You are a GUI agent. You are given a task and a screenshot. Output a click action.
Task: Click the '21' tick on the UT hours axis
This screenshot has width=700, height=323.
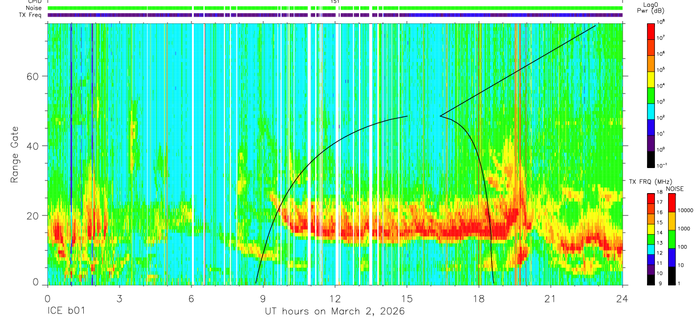click(x=551, y=299)
